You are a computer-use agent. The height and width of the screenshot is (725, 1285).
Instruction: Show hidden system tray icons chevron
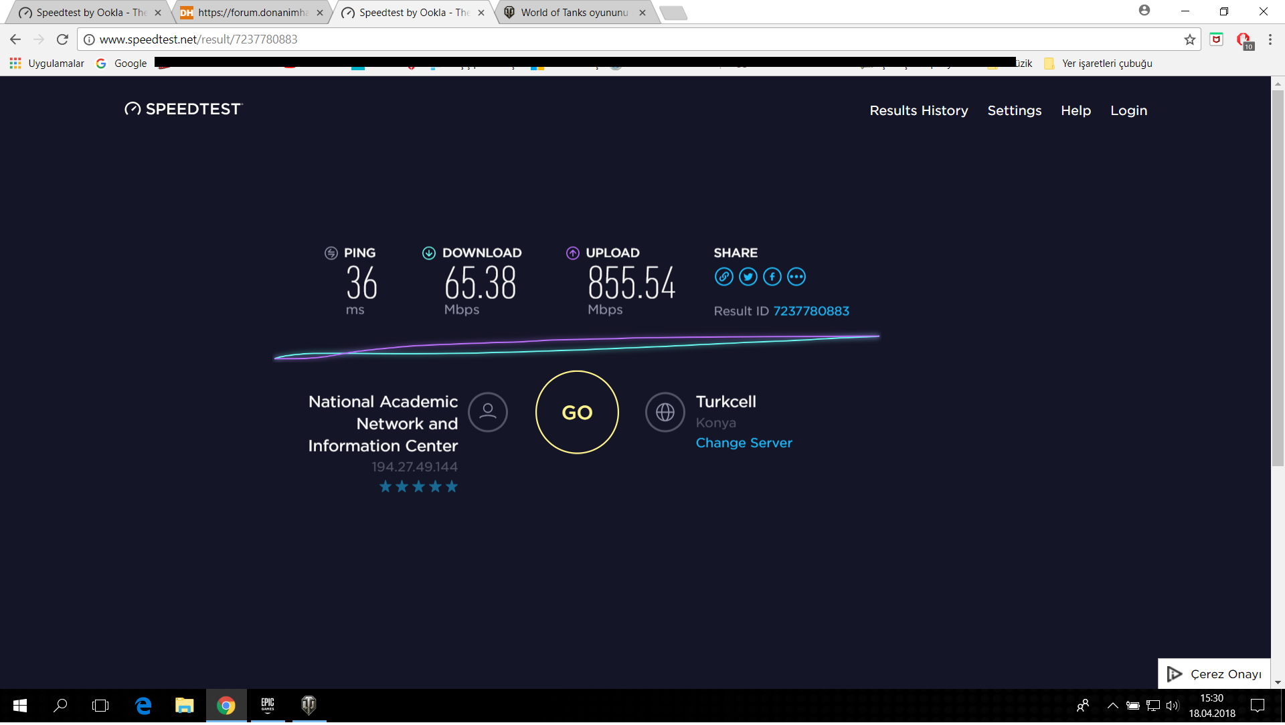tap(1112, 706)
